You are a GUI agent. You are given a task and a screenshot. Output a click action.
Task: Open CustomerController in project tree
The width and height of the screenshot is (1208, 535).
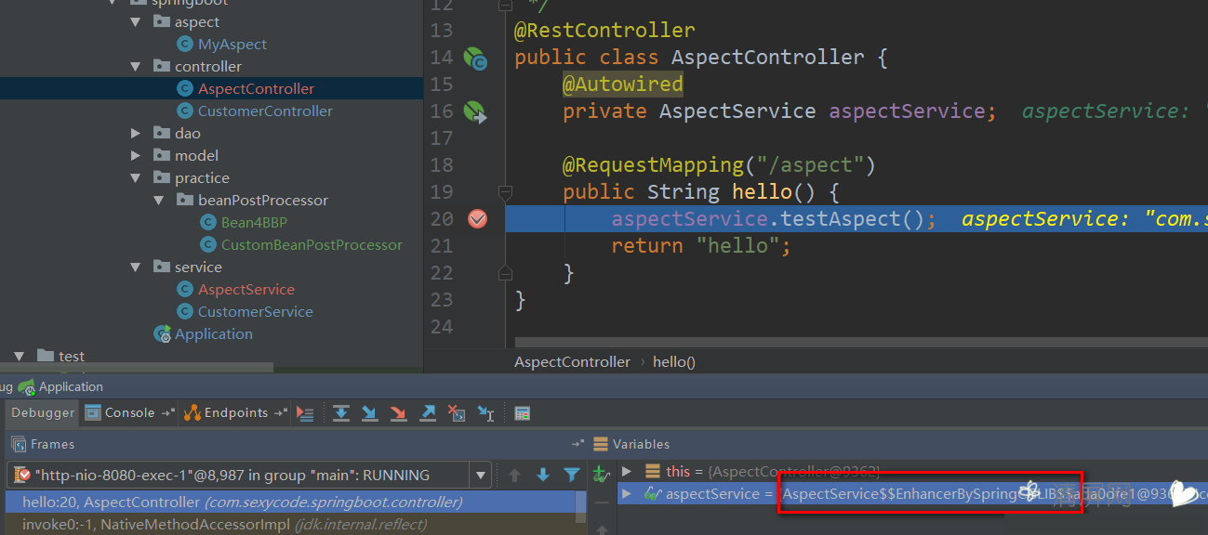click(x=265, y=111)
